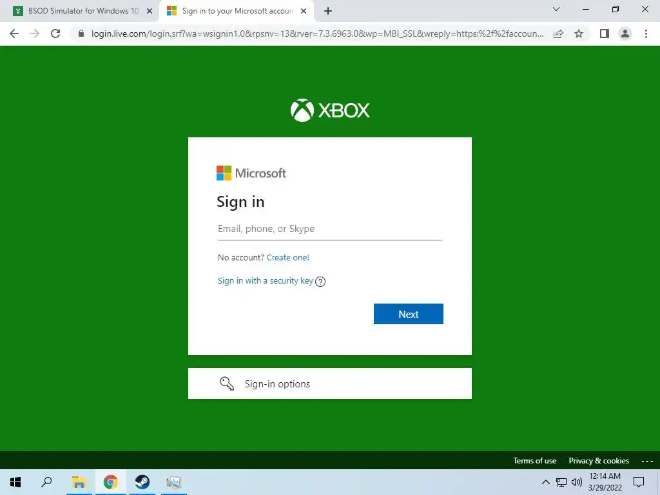Open the Windows Start menu

(15, 482)
